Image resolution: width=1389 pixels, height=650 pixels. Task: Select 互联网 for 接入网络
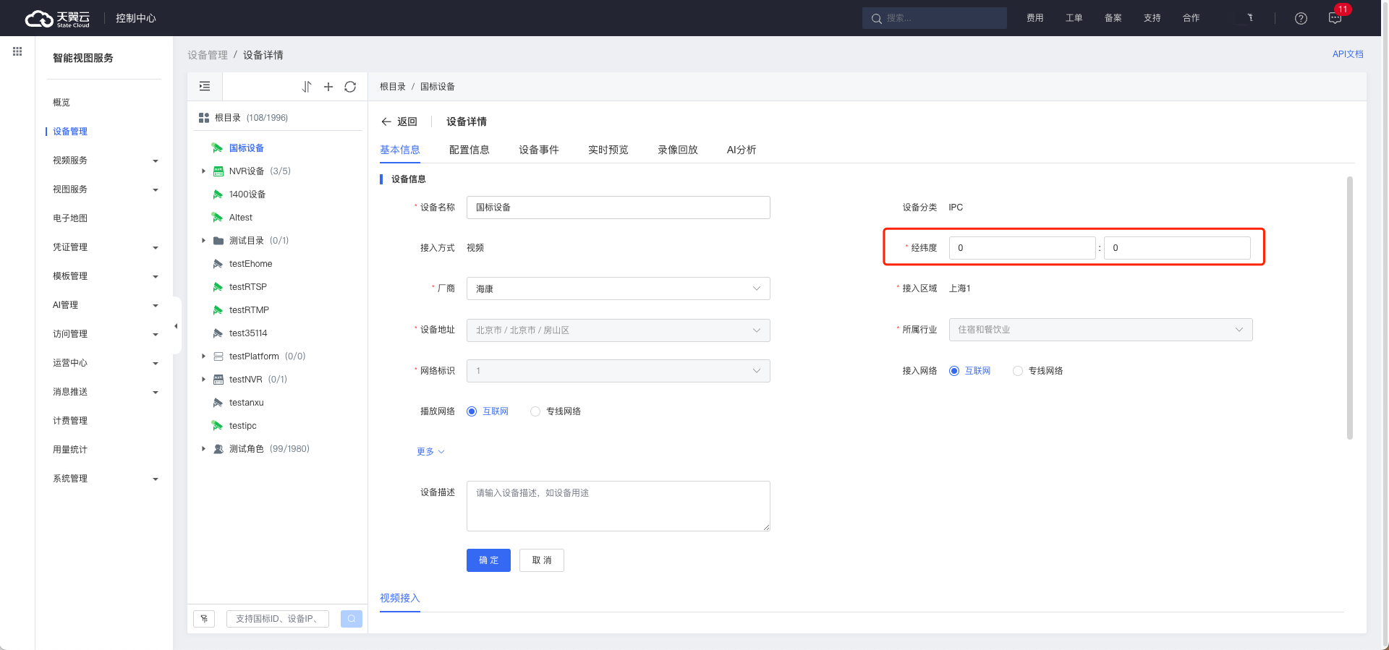969,371
